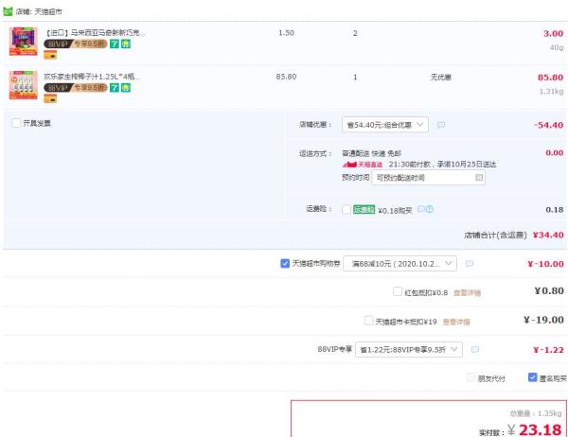Click the ¥-19.00 card deduction amount
The height and width of the screenshot is (437, 568).
pyautogui.click(x=543, y=320)
